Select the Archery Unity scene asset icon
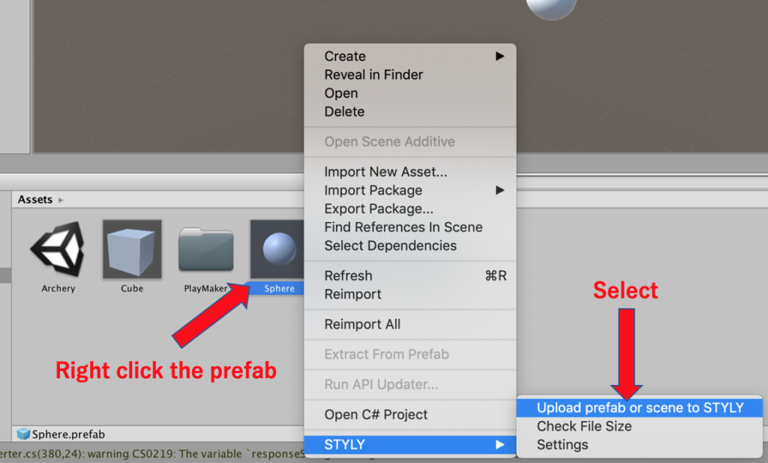768x463 pixels. [x=58, y=248]
